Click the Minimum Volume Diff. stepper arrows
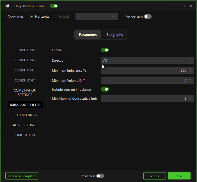The image size is (197, 182). (x=190, y=80)
